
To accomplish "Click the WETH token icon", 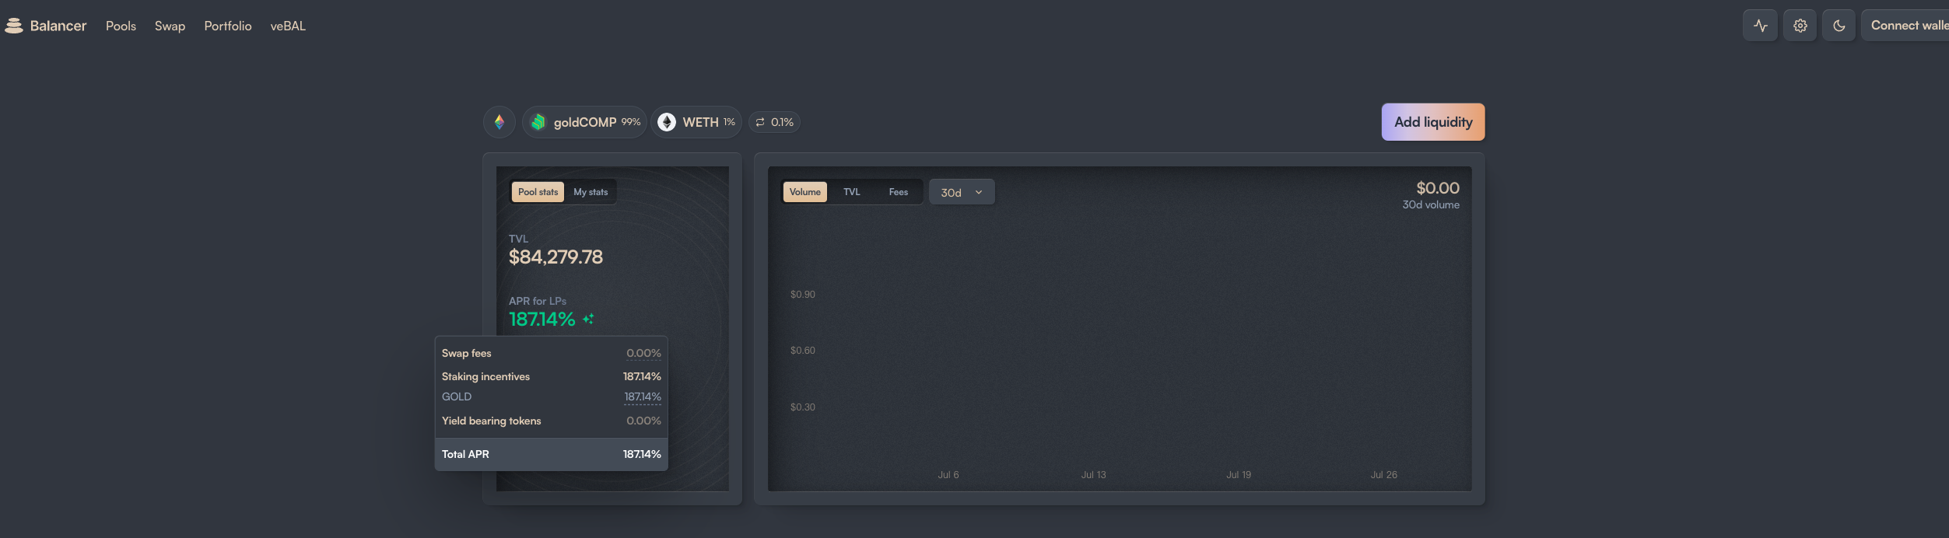I will pyautogui.click(x=667, y=122).
